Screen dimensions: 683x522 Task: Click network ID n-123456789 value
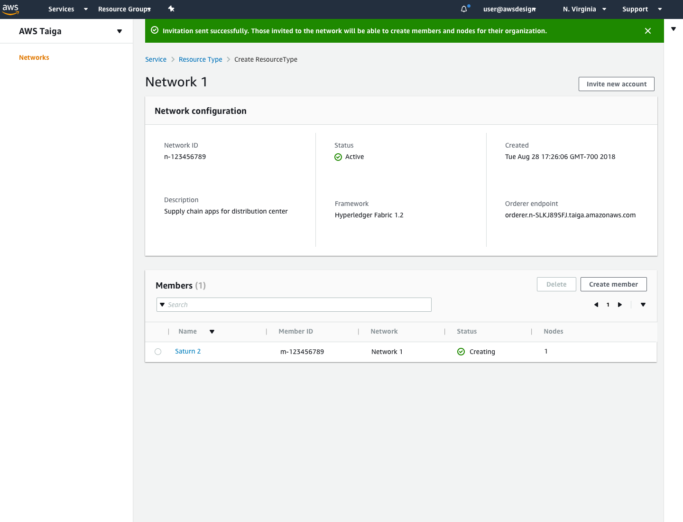pyautogui.click(x=185, y=157)
